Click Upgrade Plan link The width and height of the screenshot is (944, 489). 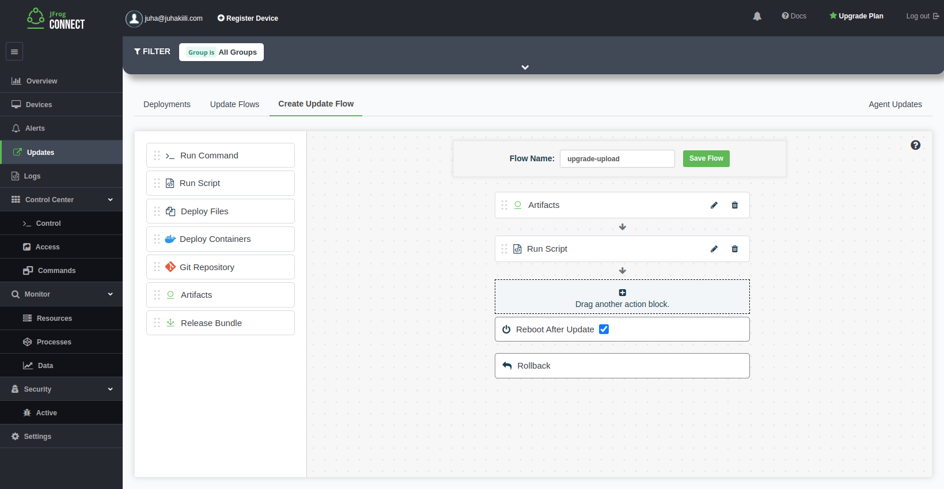pos(856,16)
